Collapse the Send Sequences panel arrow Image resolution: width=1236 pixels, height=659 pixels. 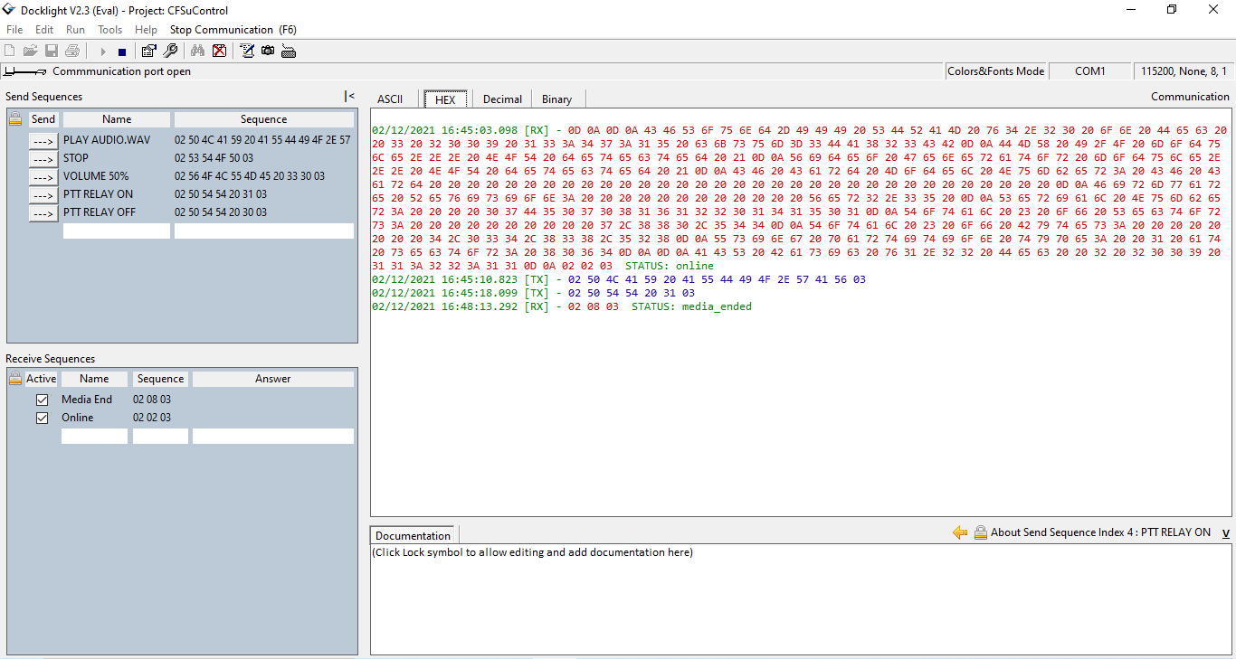point(349,96)
